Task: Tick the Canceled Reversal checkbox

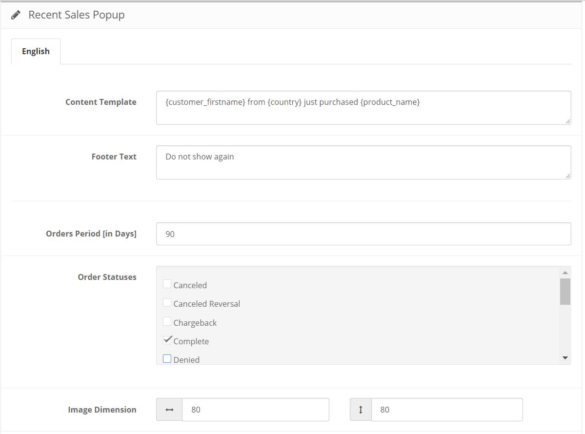Action: coord(167,303)
